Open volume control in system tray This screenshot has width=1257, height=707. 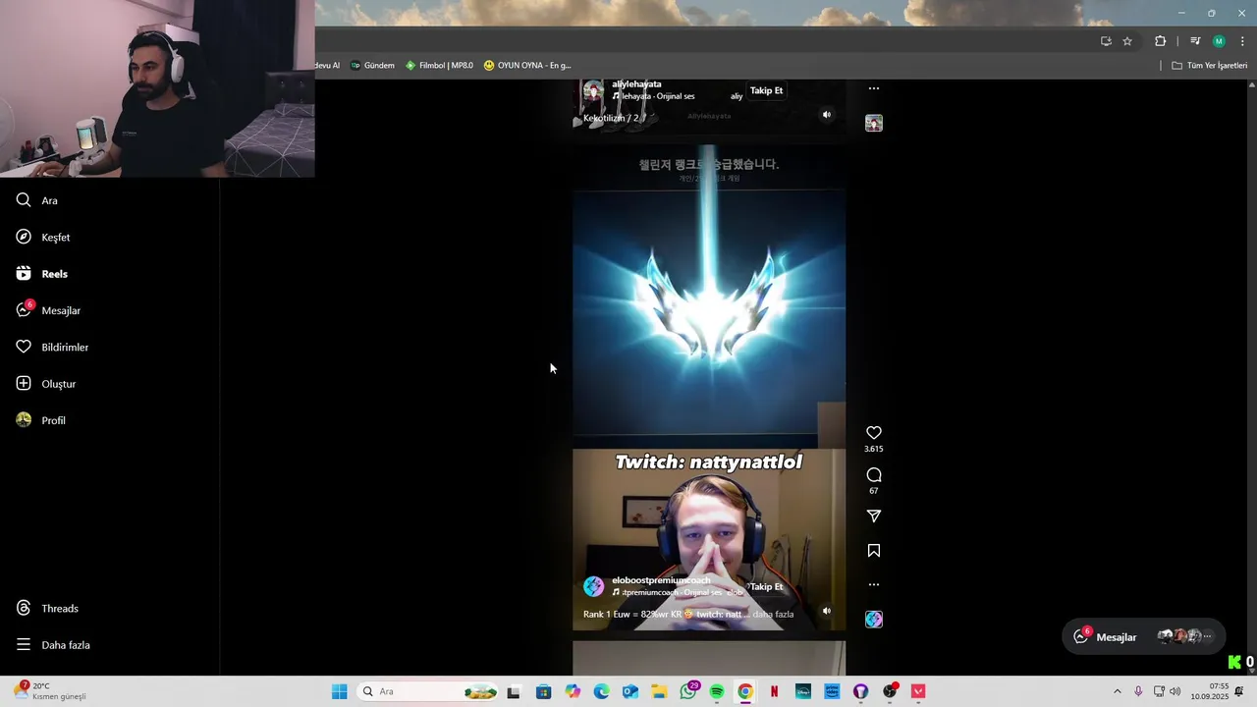[1175, 691]
